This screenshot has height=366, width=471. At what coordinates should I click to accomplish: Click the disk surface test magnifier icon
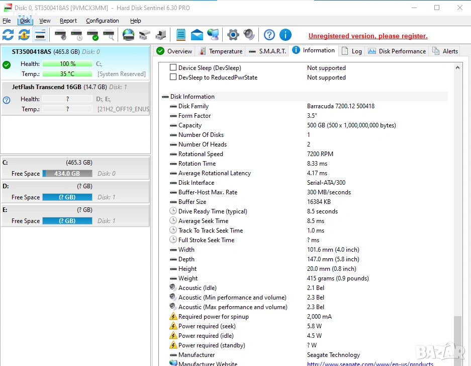pos(109,35)
